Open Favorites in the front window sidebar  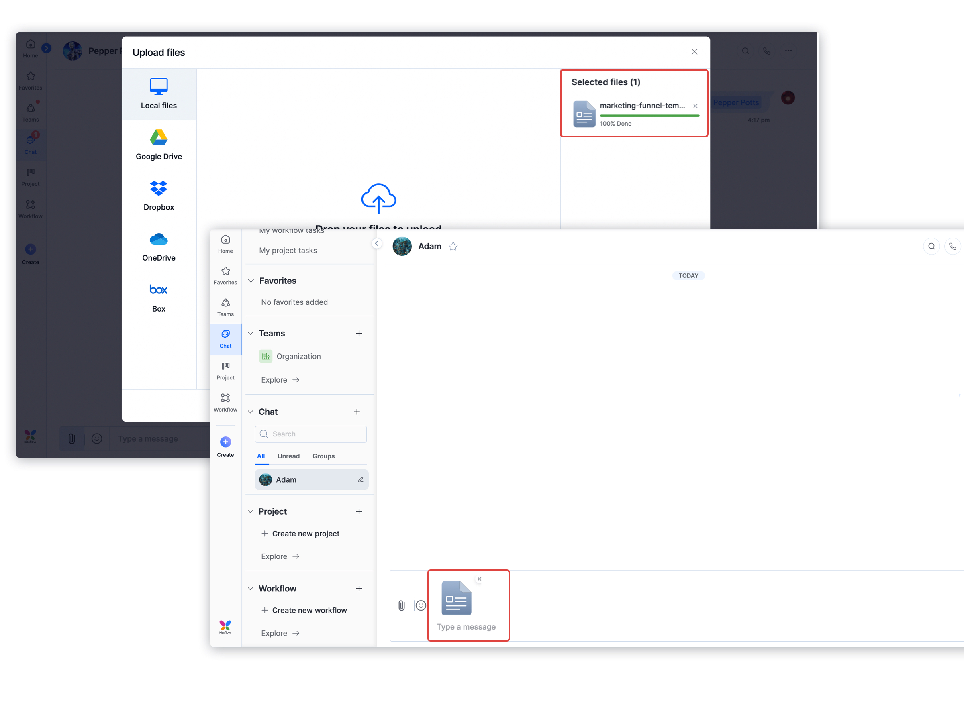pyautogui.click(x=225, y=275)
